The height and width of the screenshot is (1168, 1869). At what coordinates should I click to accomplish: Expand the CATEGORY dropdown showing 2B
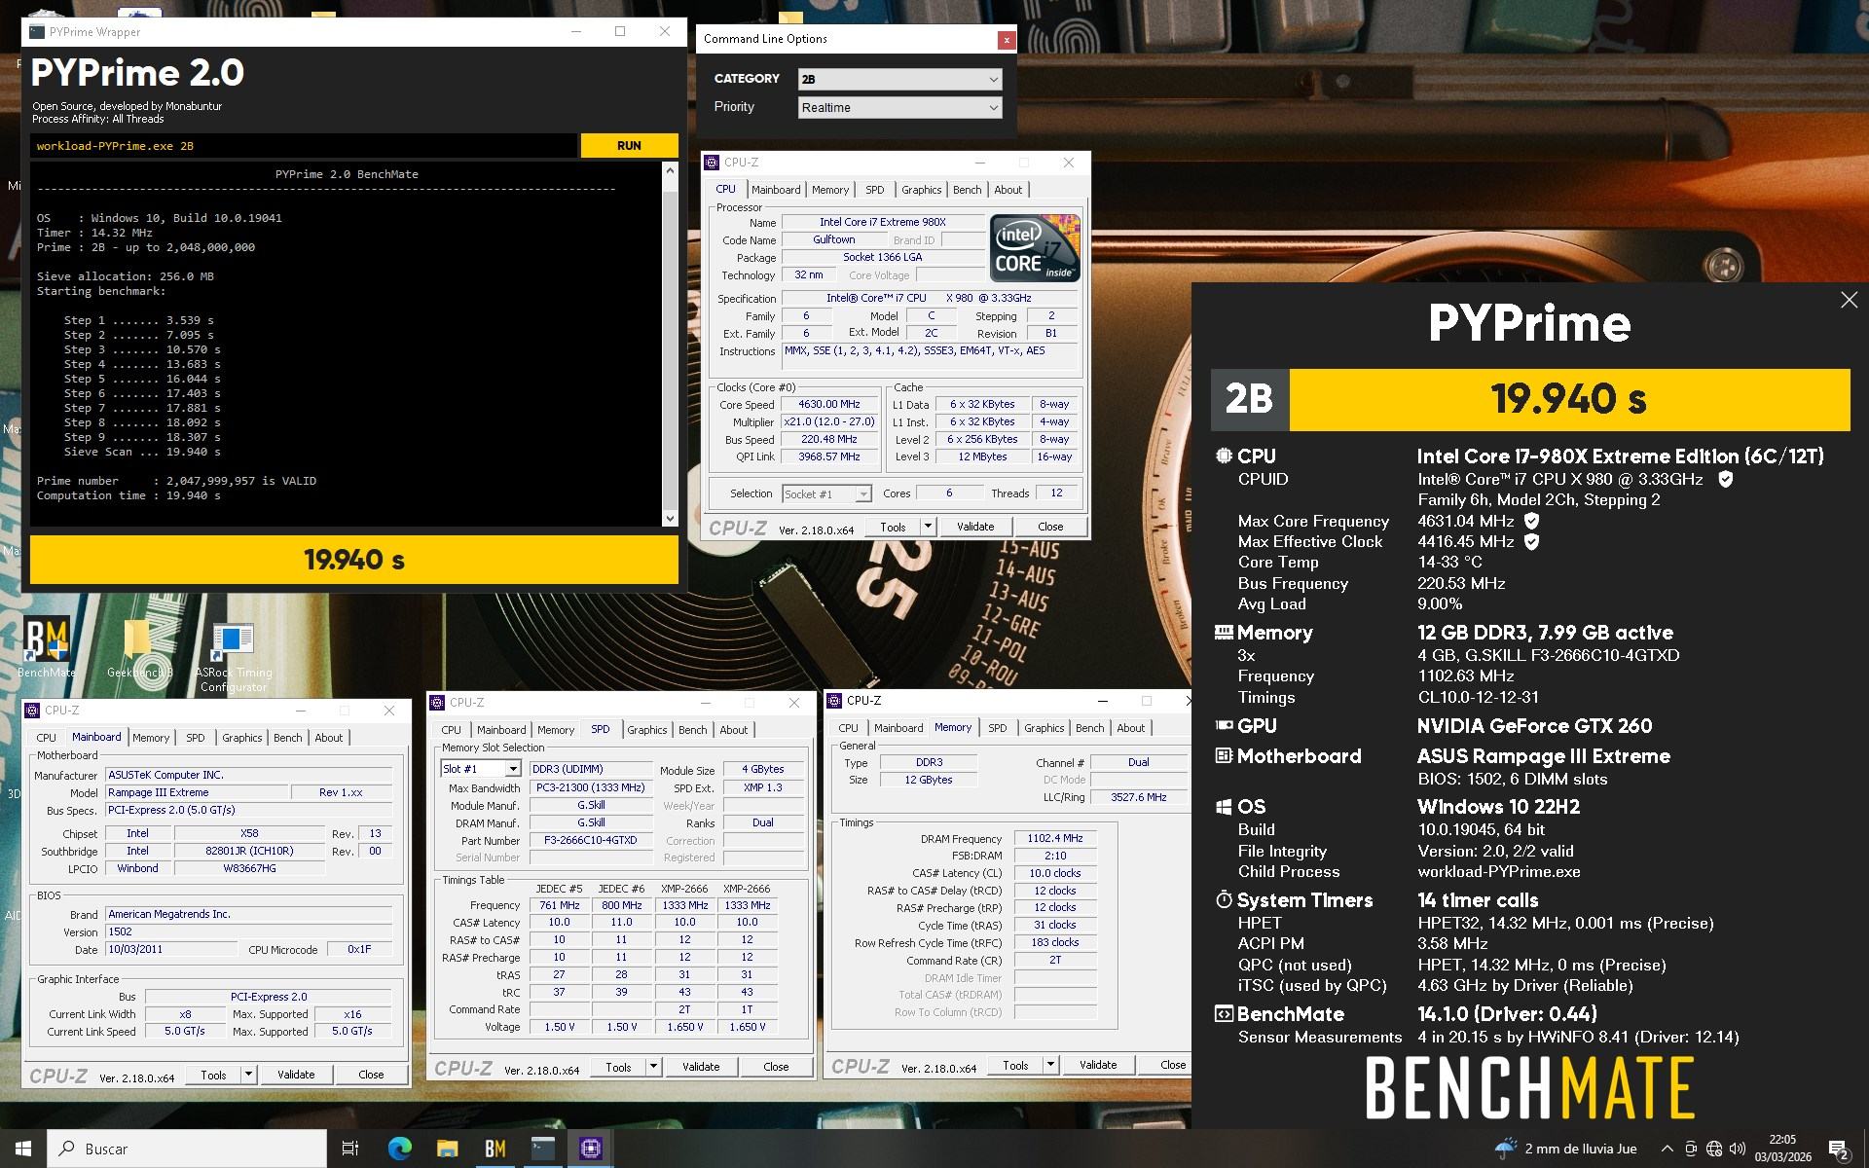click(x=898, y=79)
